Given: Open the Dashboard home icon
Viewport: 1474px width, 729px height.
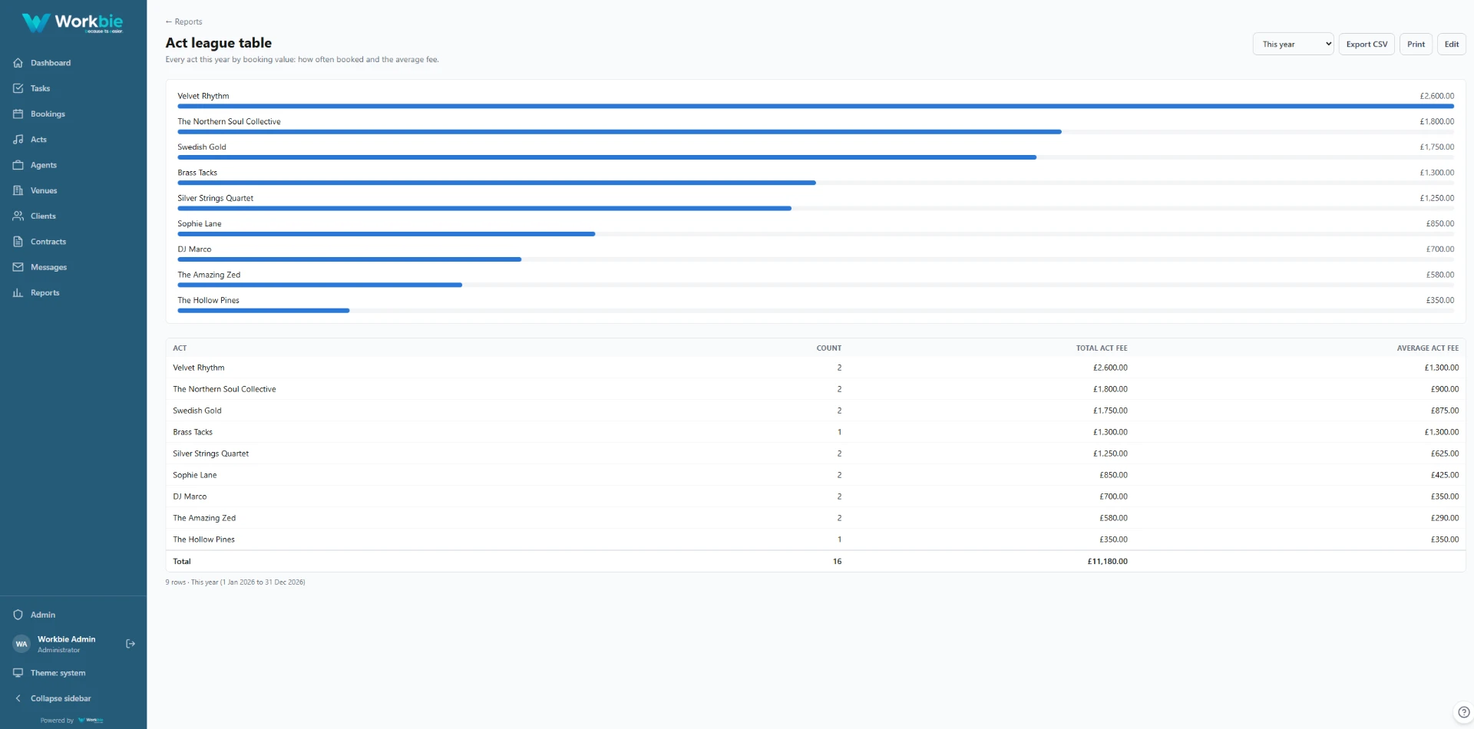Looking at the screenshot, I should pos(18,63).
